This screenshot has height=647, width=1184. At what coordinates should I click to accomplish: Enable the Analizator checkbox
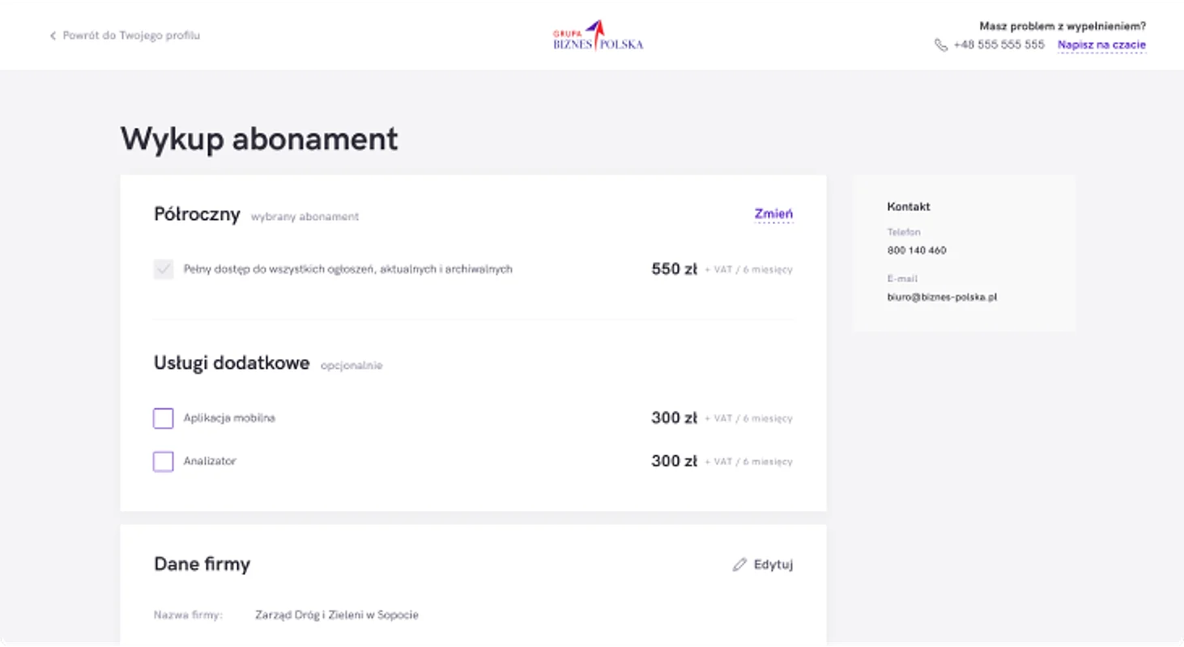[x=164, y=462]
